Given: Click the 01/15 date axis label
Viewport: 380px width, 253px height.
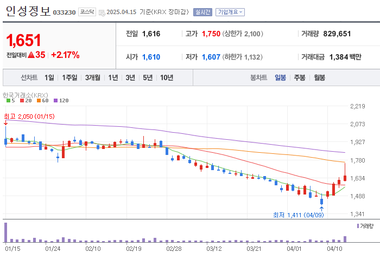Looking at the screenshot, I should (x=12, y=249).
